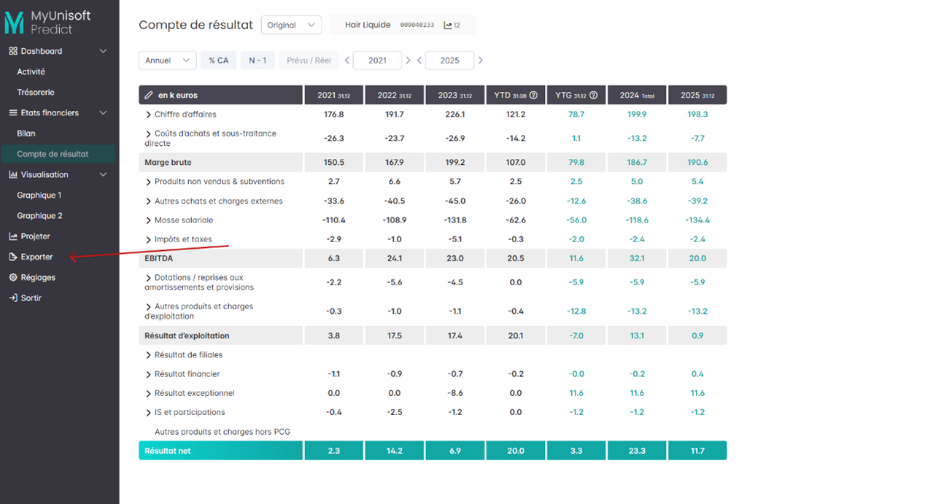Expand the Impôts et taxes row
Viewport: 925px width, 504px height.
(x=149, y=239)
